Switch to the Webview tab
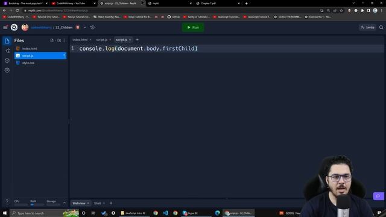386x217 pixels. 79,203
